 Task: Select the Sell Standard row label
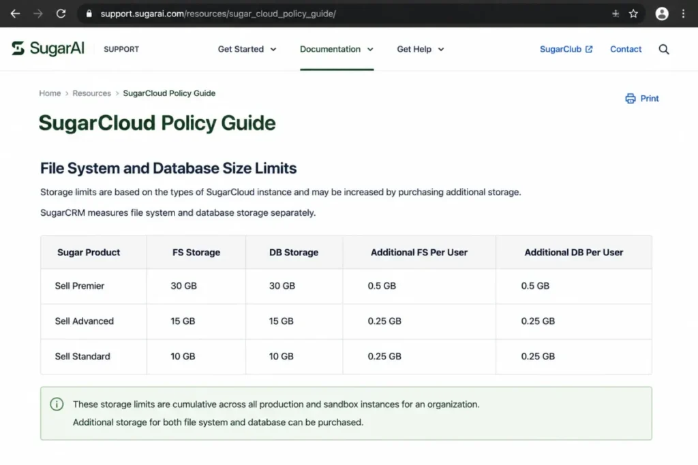point(82,356)
